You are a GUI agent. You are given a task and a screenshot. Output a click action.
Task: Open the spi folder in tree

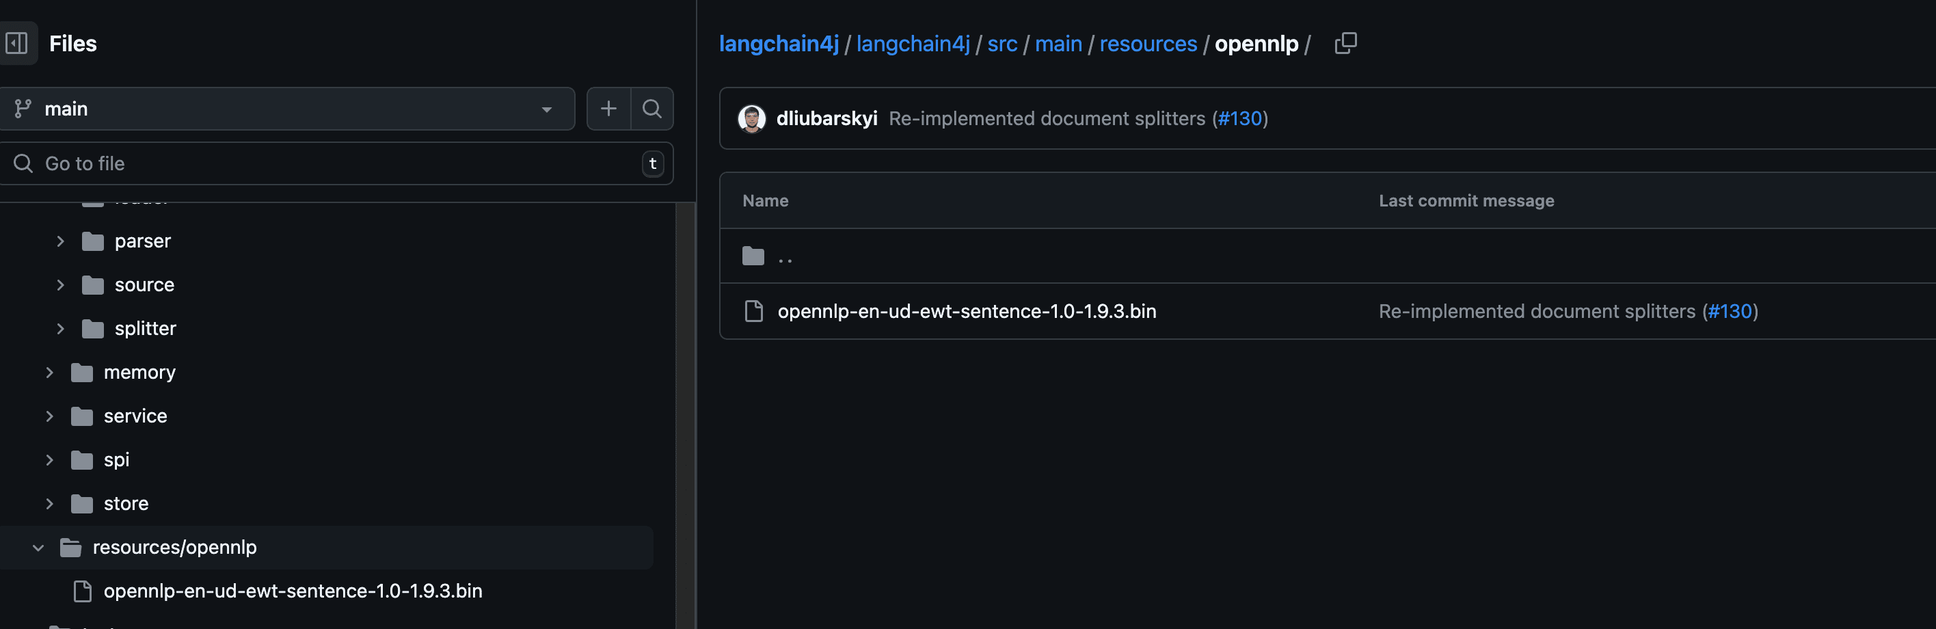pyautogui.click(x=116, y=460)
